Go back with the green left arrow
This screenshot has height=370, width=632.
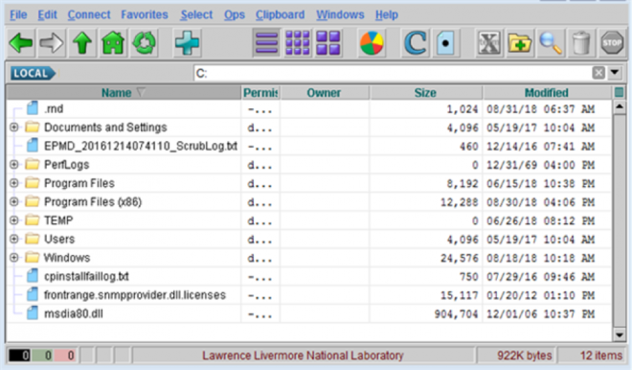pos(20,42)
